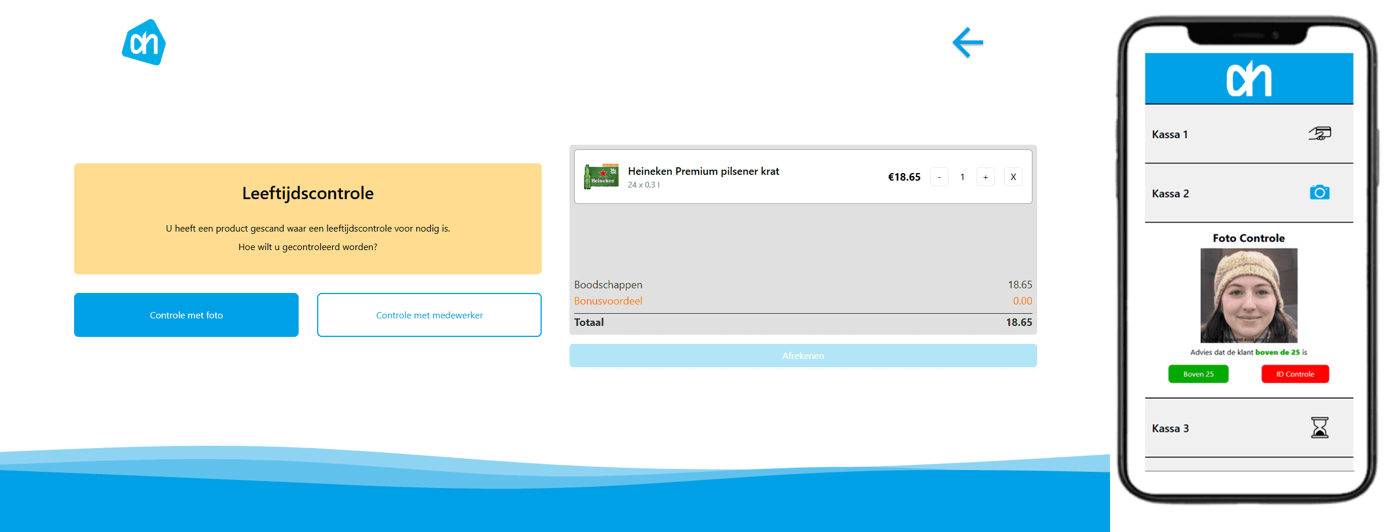Click the Heineken crate product image

[601, 177]
